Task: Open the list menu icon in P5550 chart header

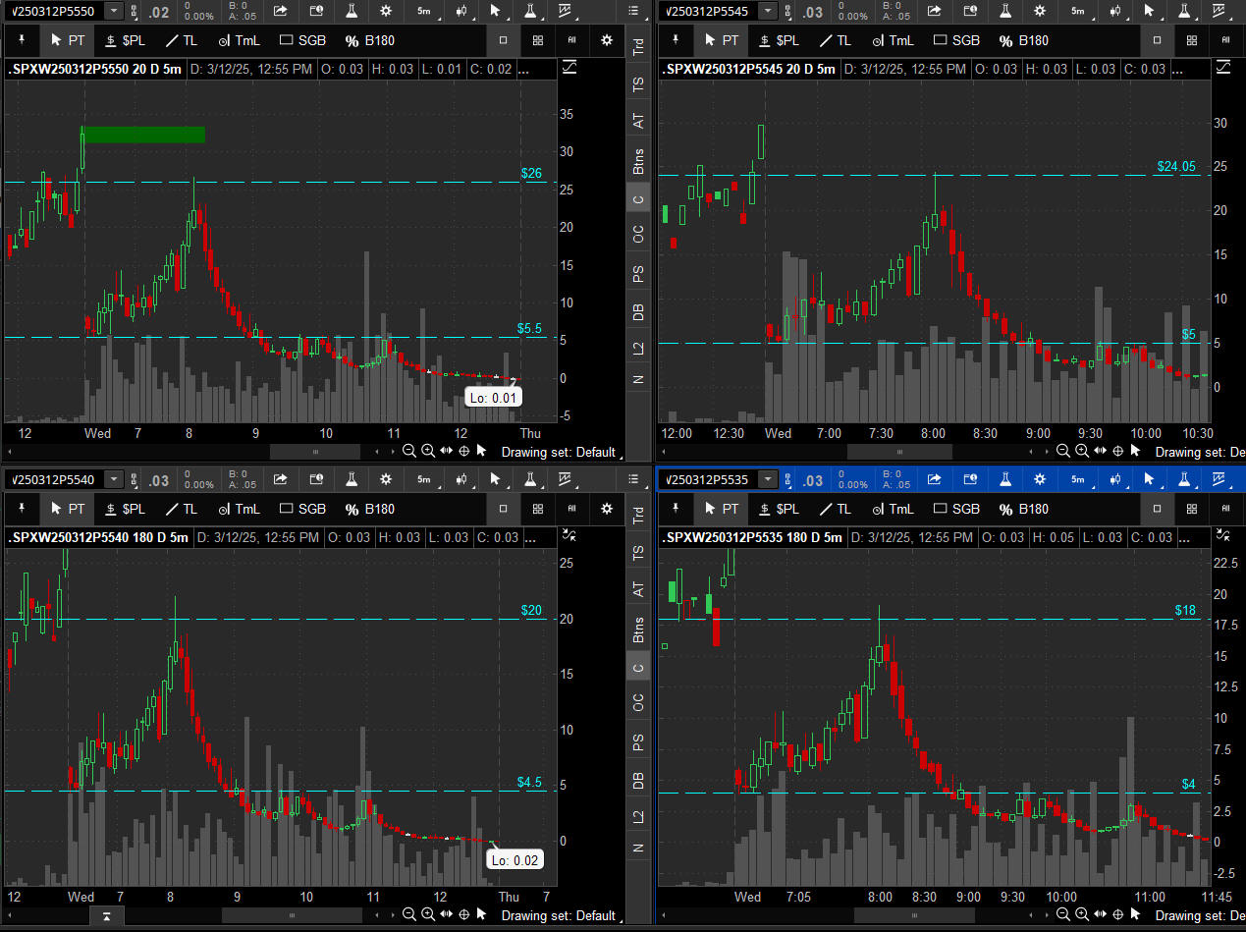Action: coord(632,11)
